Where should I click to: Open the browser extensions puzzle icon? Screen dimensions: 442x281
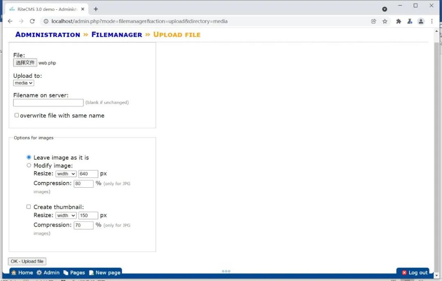click(399, 21)
